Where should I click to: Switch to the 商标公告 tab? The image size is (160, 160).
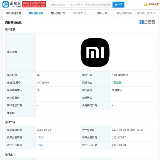click(x=102, y=13)
